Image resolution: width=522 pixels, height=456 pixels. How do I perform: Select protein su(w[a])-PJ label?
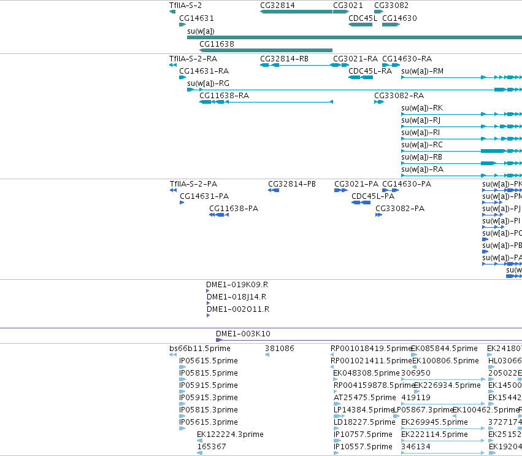coord(501,209)
